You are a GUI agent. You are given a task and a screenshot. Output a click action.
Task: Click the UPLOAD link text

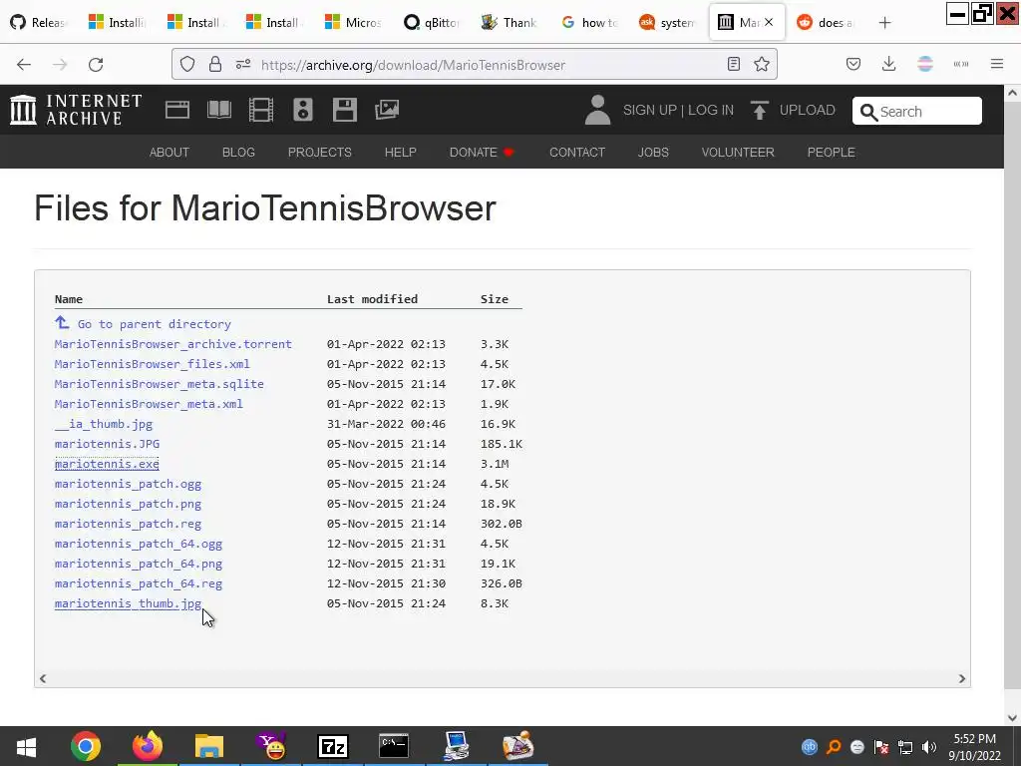pos(808,110)
